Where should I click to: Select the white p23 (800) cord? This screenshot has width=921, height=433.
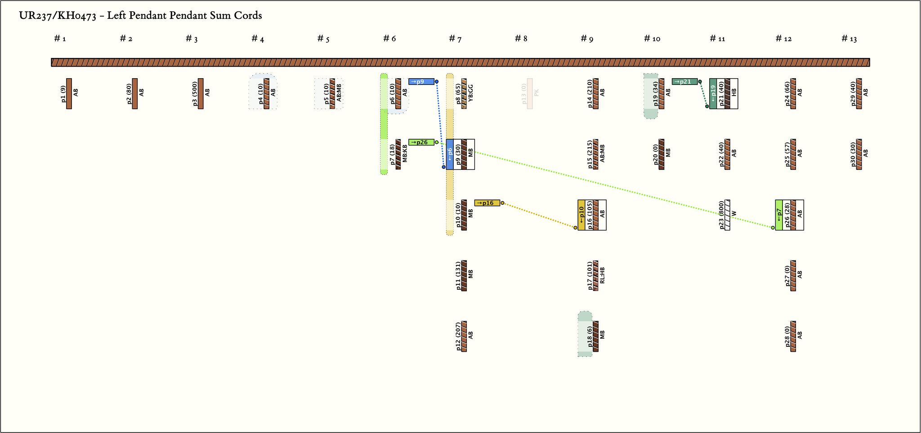[x=727, y=215]
